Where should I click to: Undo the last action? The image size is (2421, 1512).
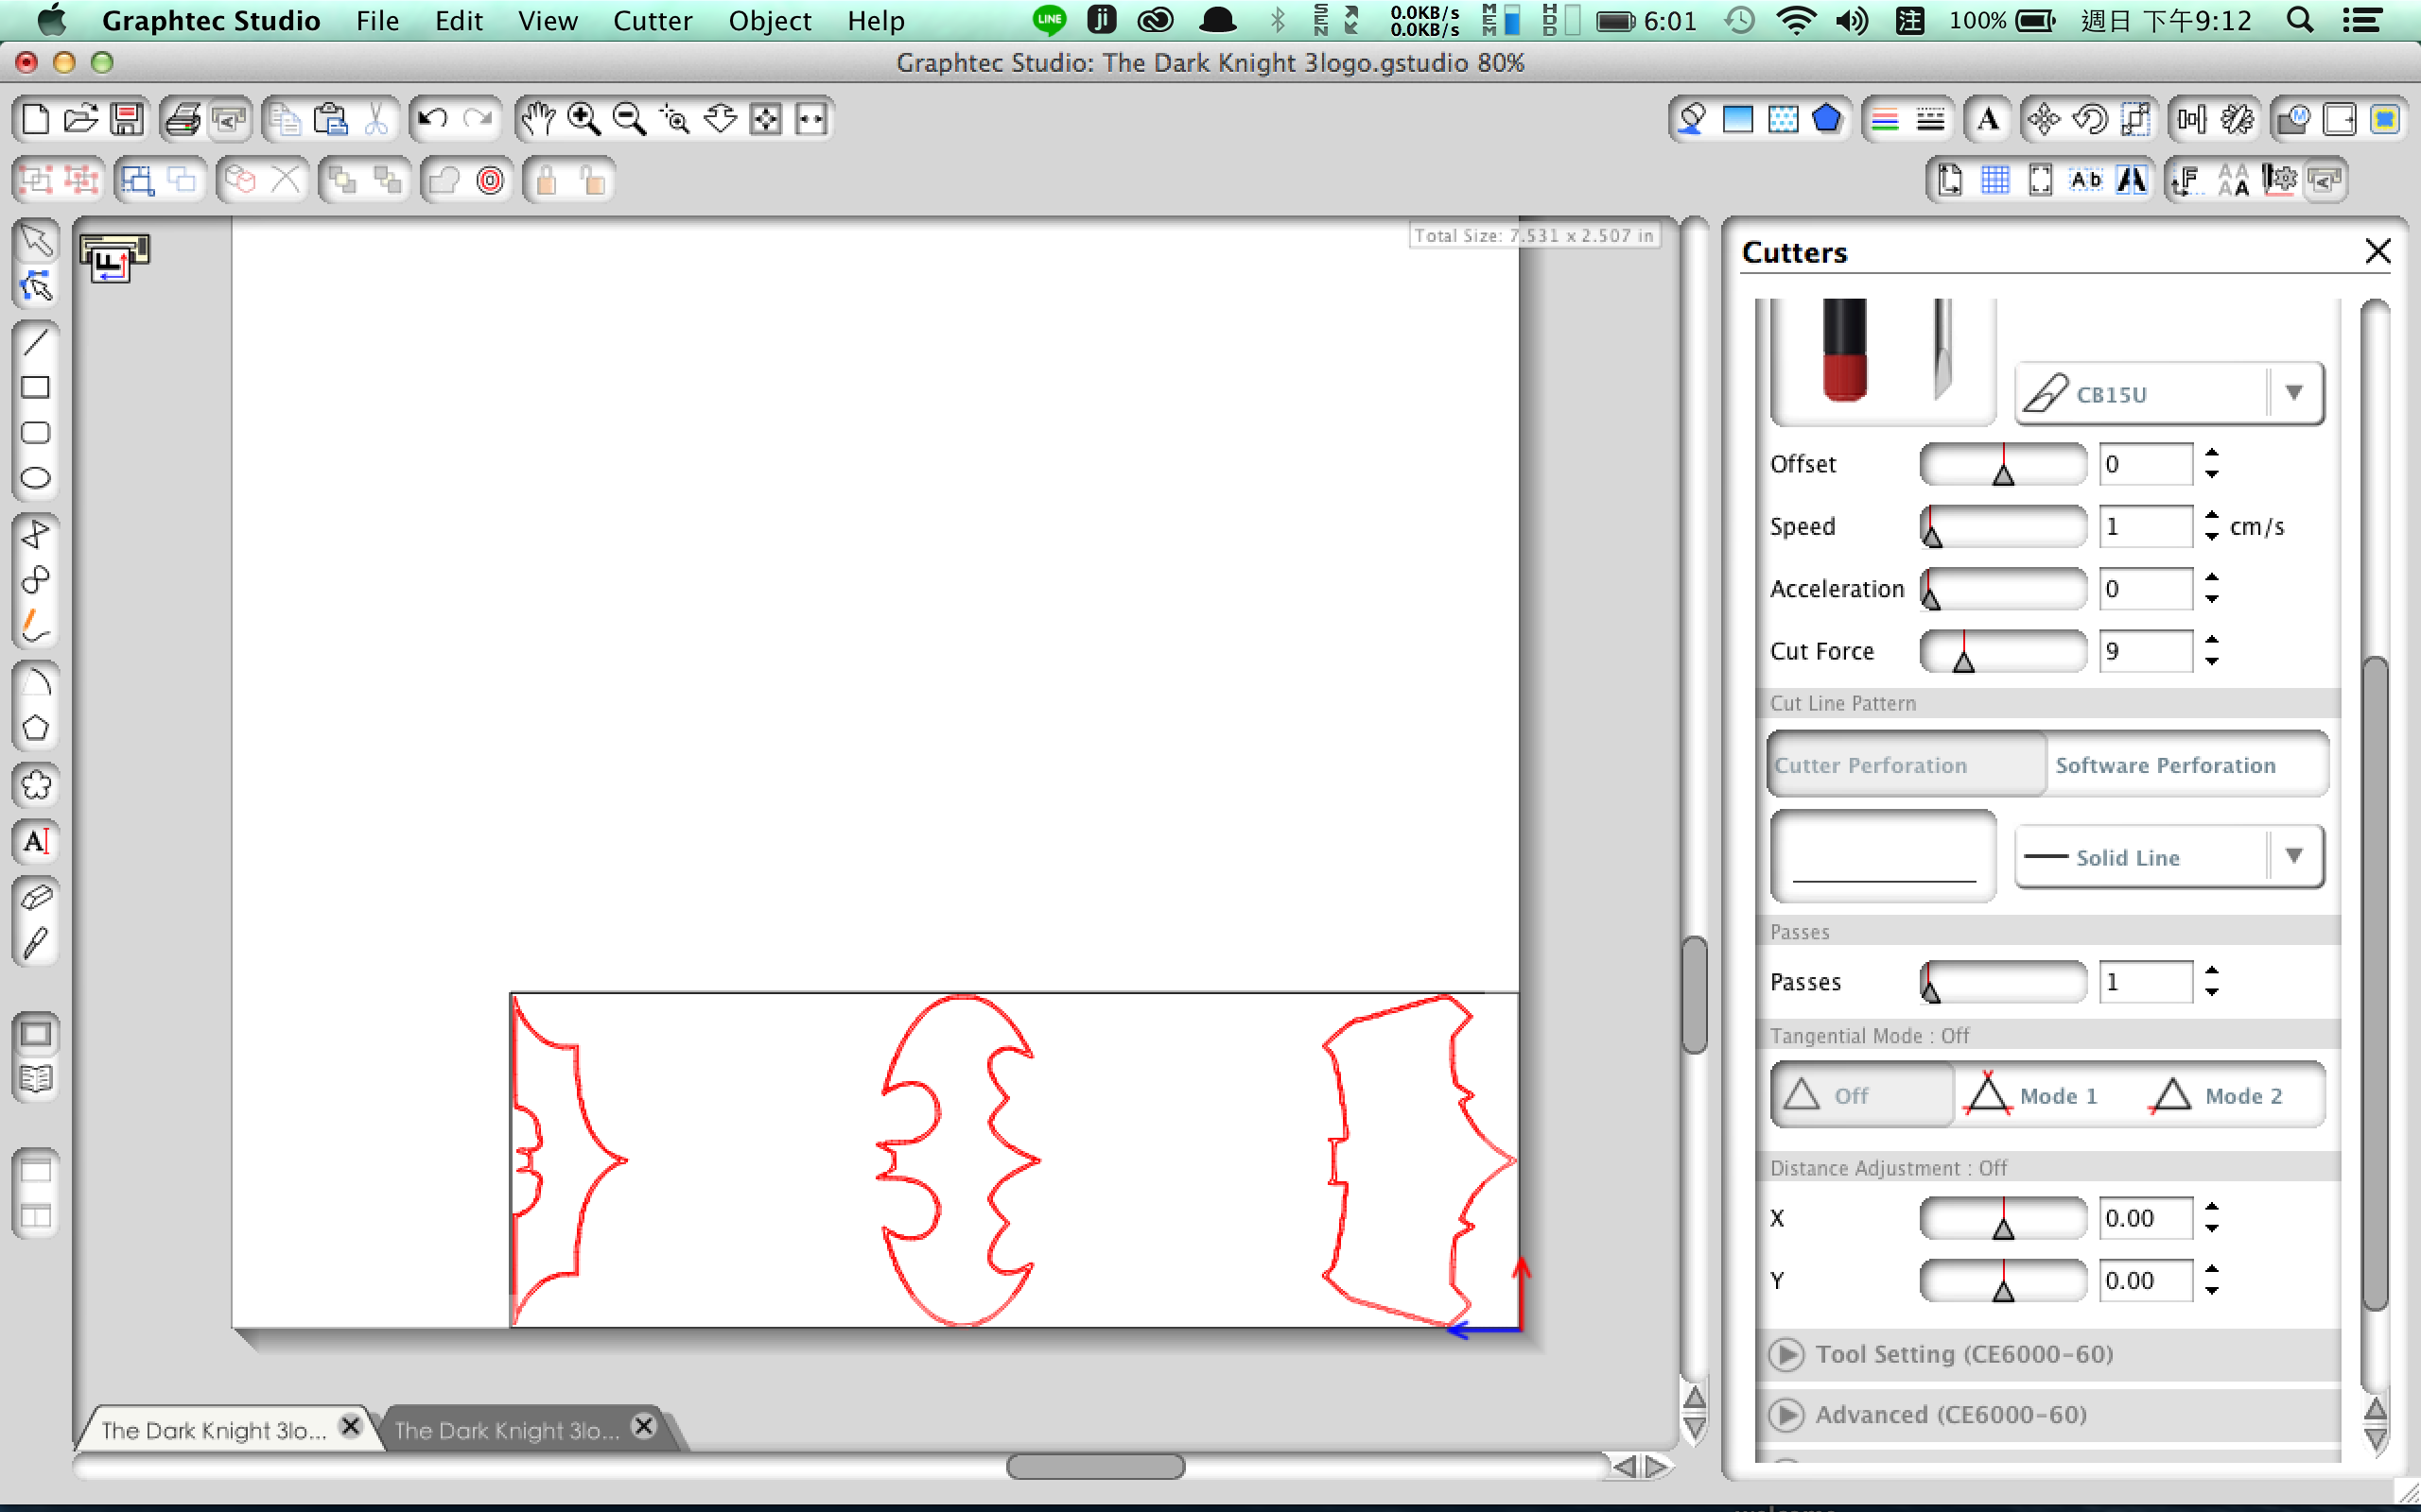pyautogui.click(x=432, y=119)
